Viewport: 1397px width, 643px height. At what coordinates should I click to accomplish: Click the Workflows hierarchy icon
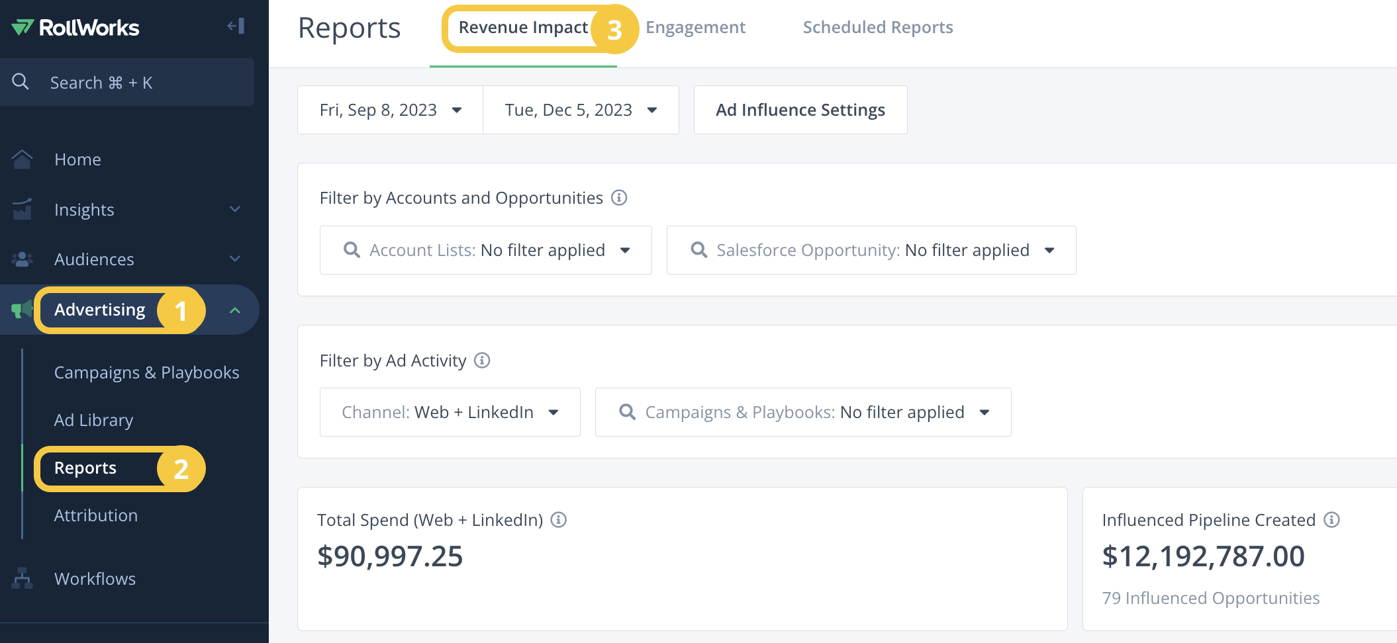(22, 578)
